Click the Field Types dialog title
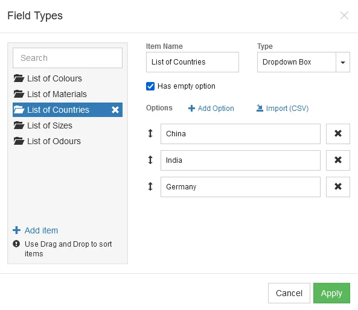Viewport: 358px width, 310px height. point(35,16)
